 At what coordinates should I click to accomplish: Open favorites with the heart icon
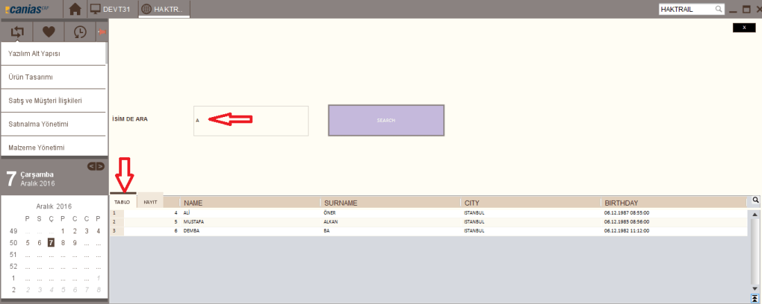48,32
